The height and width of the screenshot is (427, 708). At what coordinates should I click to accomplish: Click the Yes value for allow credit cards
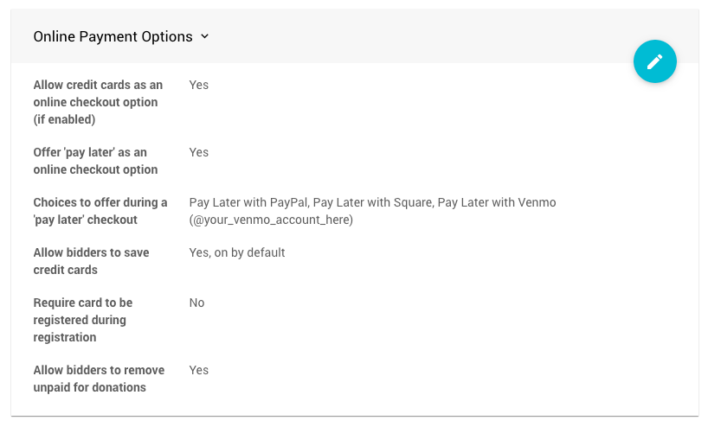199,85
